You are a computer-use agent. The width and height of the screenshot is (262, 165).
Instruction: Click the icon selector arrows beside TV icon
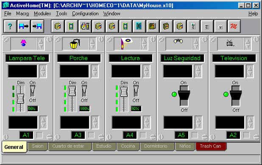pyautogui.click(x=248, y=44)
